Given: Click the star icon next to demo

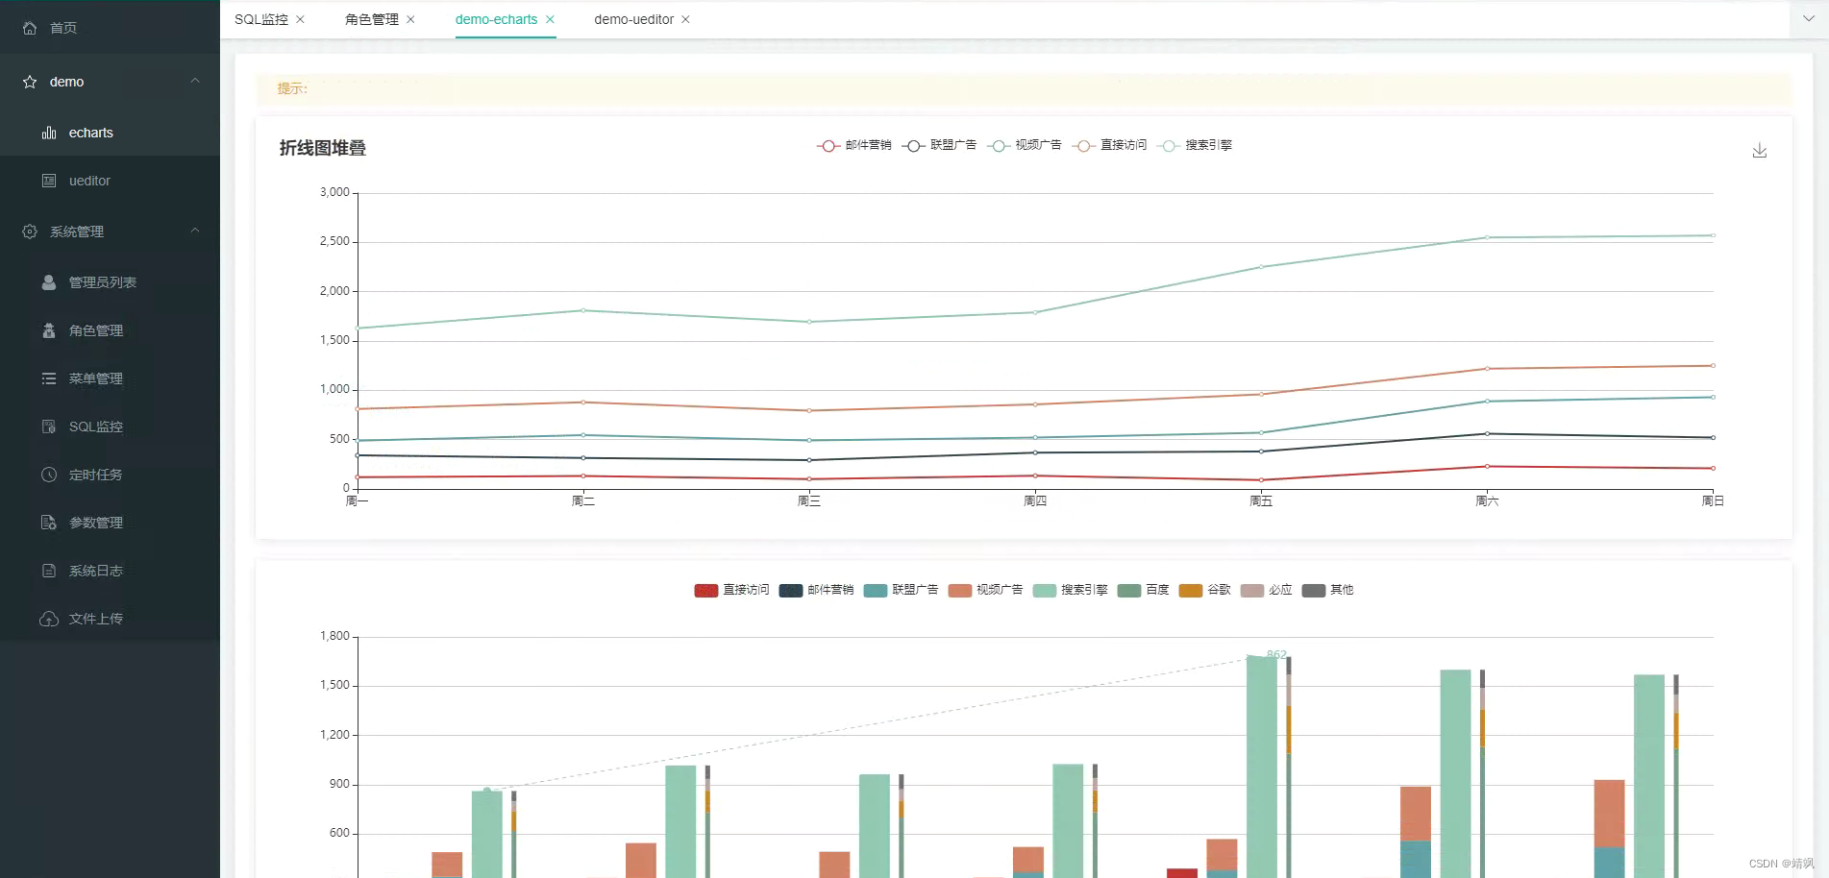Looking at the screenshot, I should tap(30, 82).
